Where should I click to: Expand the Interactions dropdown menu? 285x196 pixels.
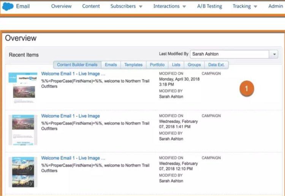pos(169,6)
